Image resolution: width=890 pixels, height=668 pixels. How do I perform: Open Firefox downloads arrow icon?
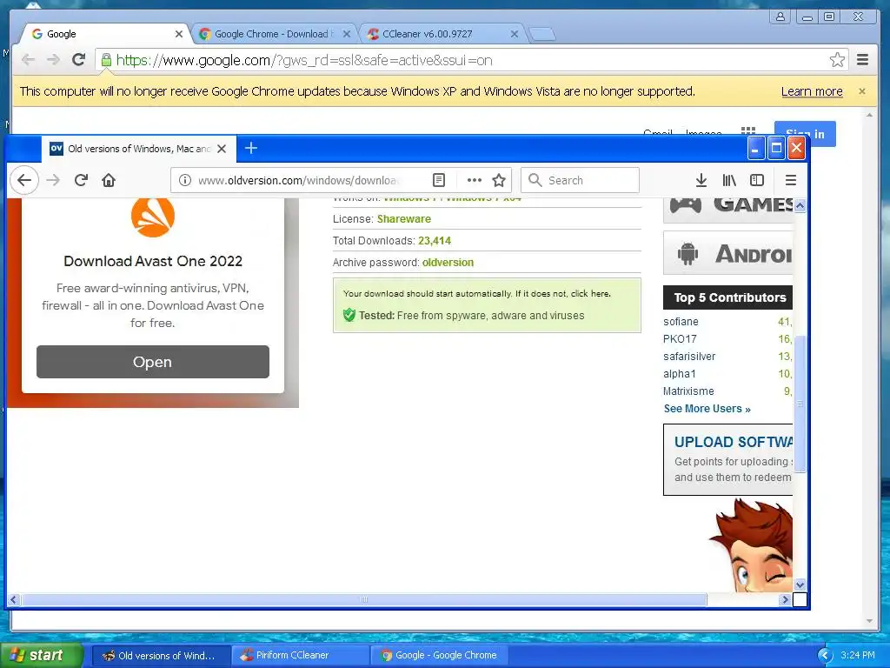click(701, 180)
